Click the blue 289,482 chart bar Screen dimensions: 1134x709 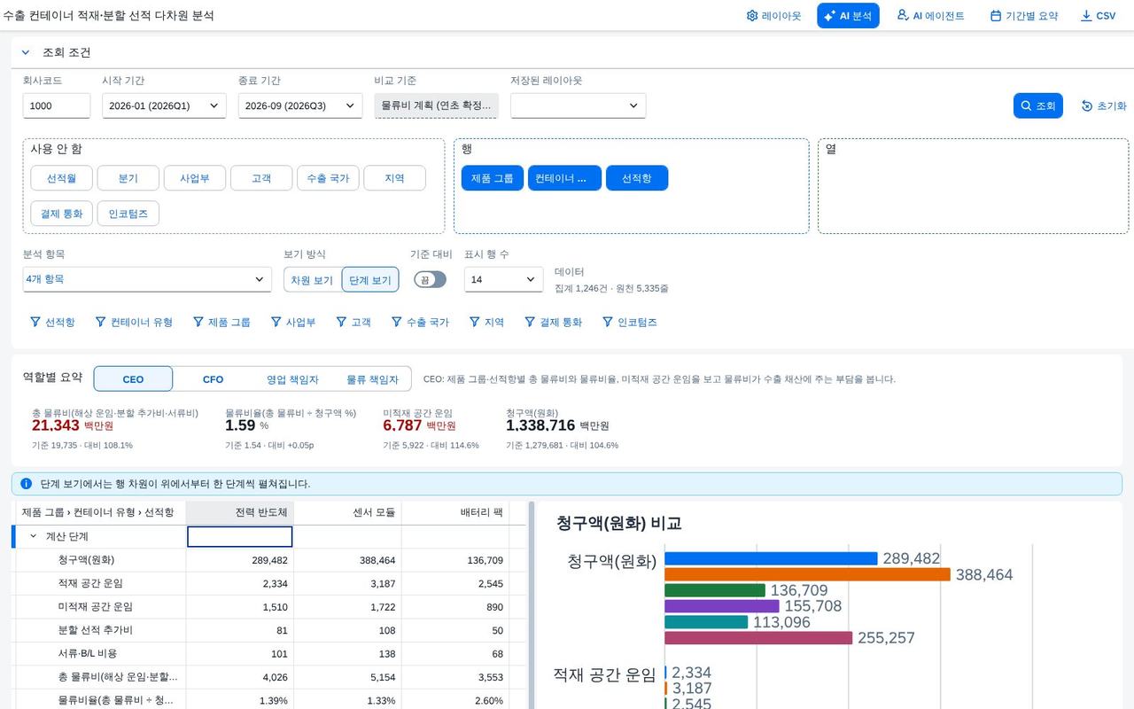[x=771, y=558]
